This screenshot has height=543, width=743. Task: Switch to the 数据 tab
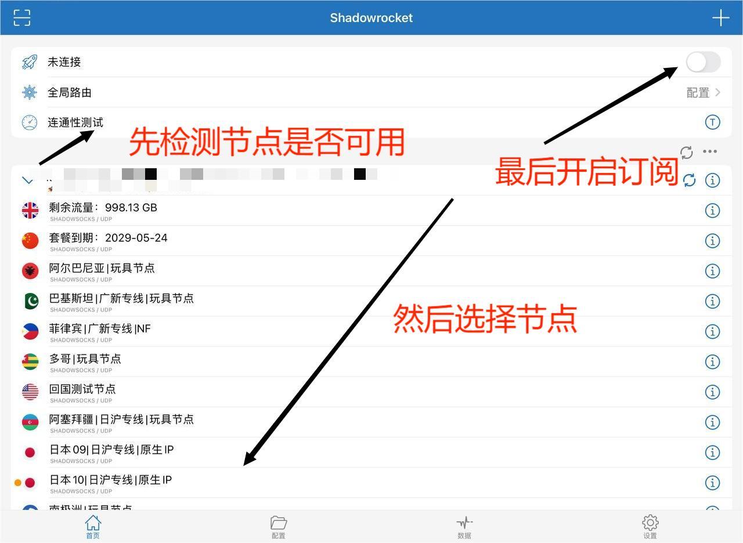click(x=464, y=527)
